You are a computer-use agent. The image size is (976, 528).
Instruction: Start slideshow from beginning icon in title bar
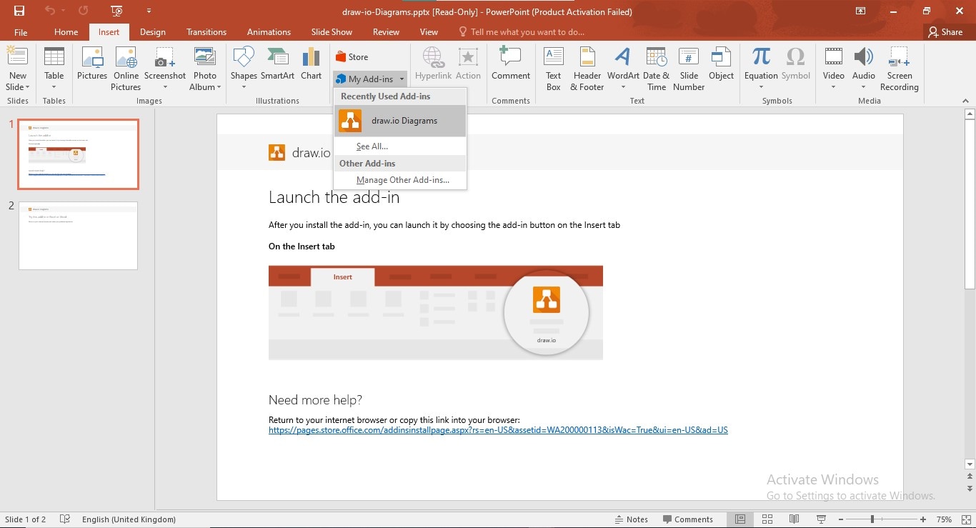[117, 11]
